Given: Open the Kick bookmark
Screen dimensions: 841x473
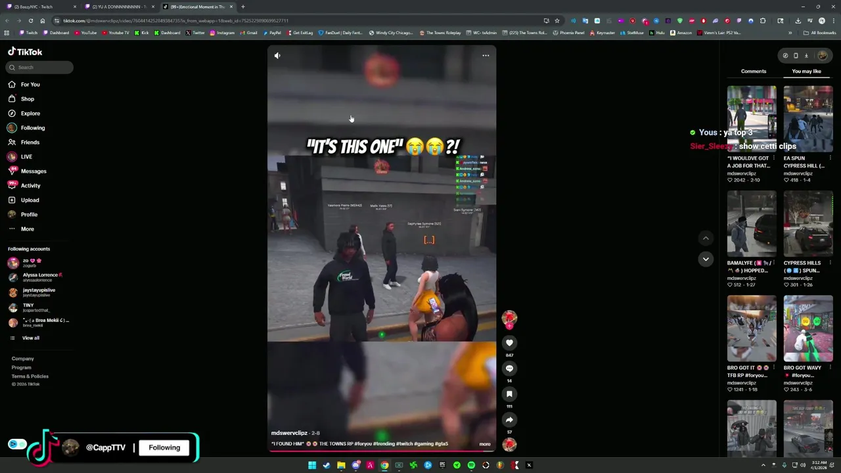Looking at the screenshot, I should (x=142, y=33).
